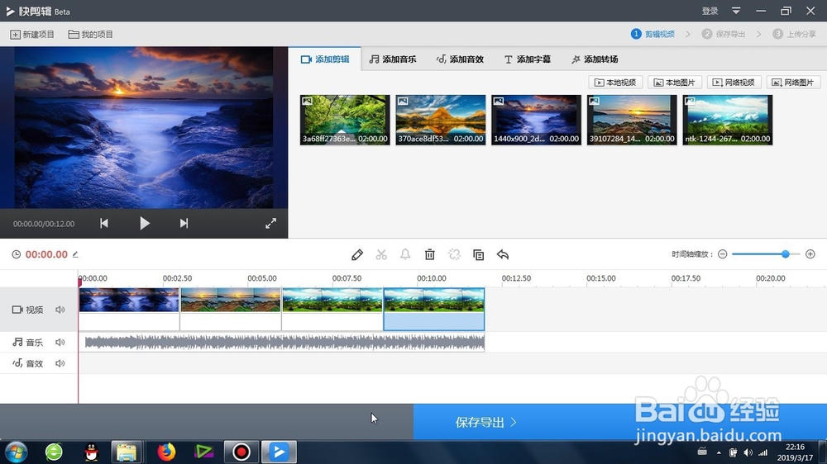Add a 网络视频
The image size is (827, 464).
click(x=734, y=83)
